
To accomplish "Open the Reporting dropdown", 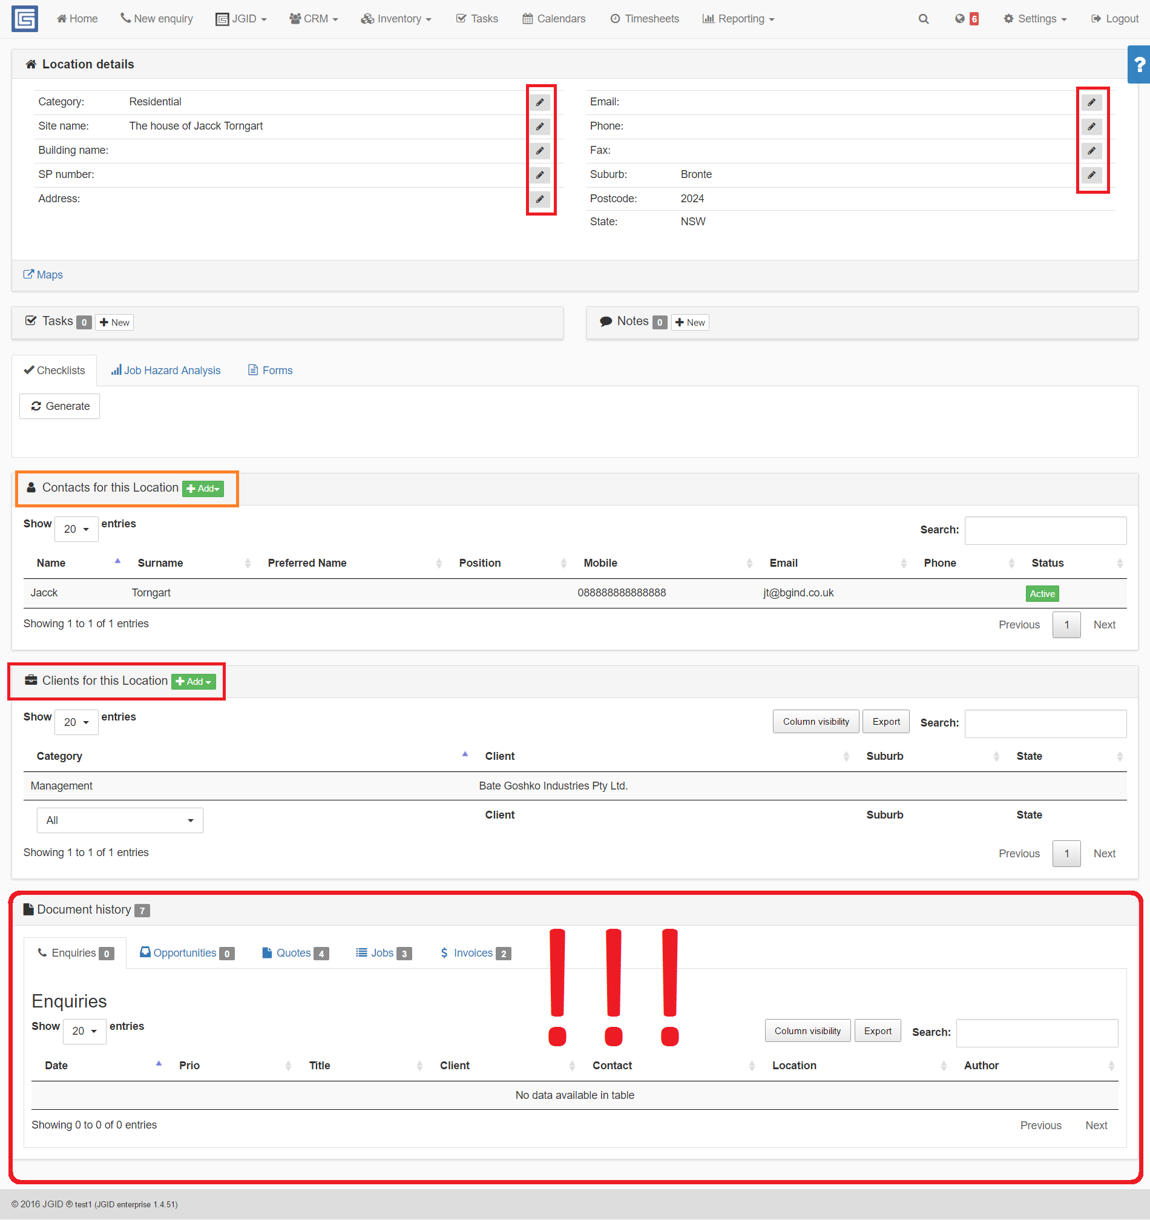I will click(738, 19).
